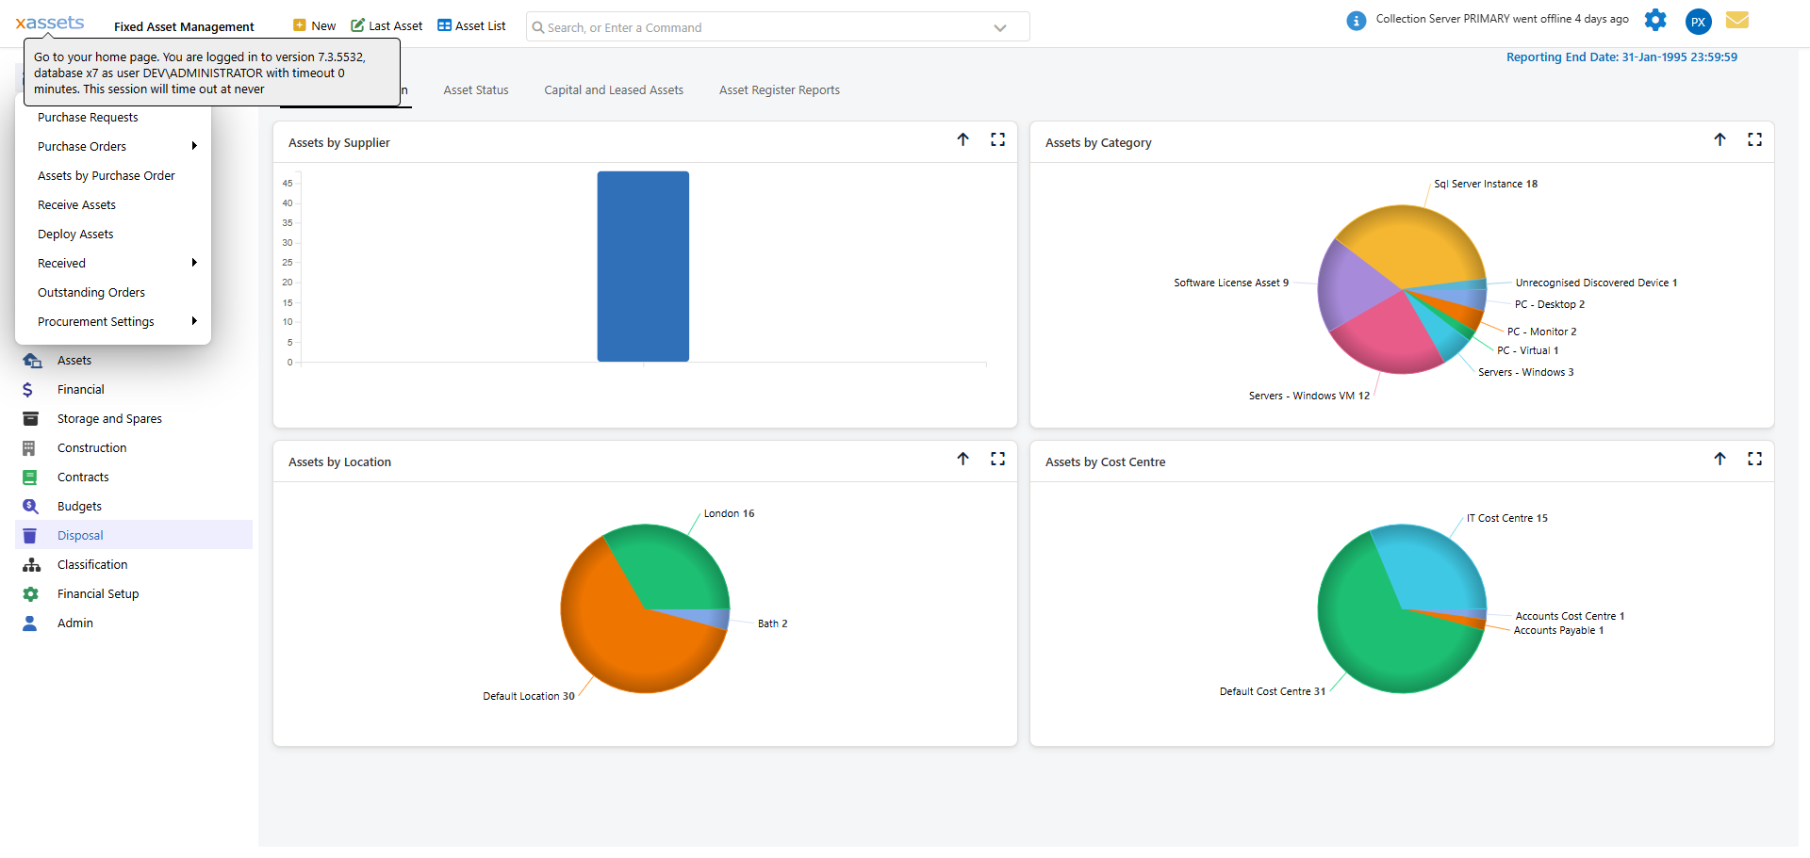Expand the Received submenu
Screen dimensions: 1810x858
(x=193, y=263)
